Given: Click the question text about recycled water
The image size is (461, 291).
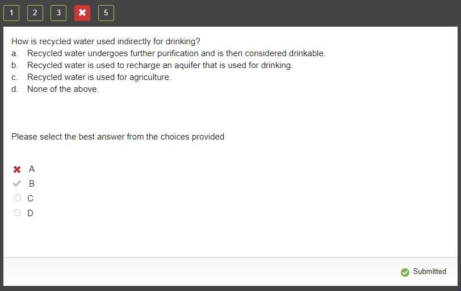Looking at the screenshot, I should coord(106,41).
